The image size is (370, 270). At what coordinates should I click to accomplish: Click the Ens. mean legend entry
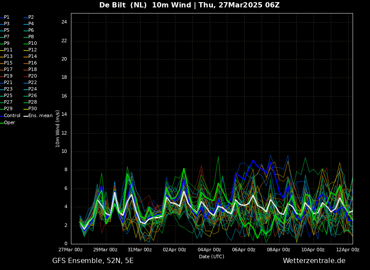click(40, 116)
